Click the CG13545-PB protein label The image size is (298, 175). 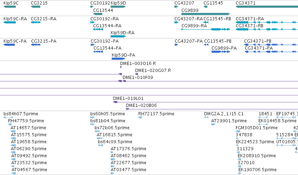click(218, 41)
